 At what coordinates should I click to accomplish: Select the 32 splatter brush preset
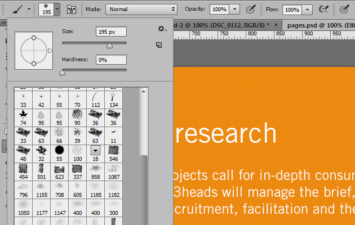41,154
